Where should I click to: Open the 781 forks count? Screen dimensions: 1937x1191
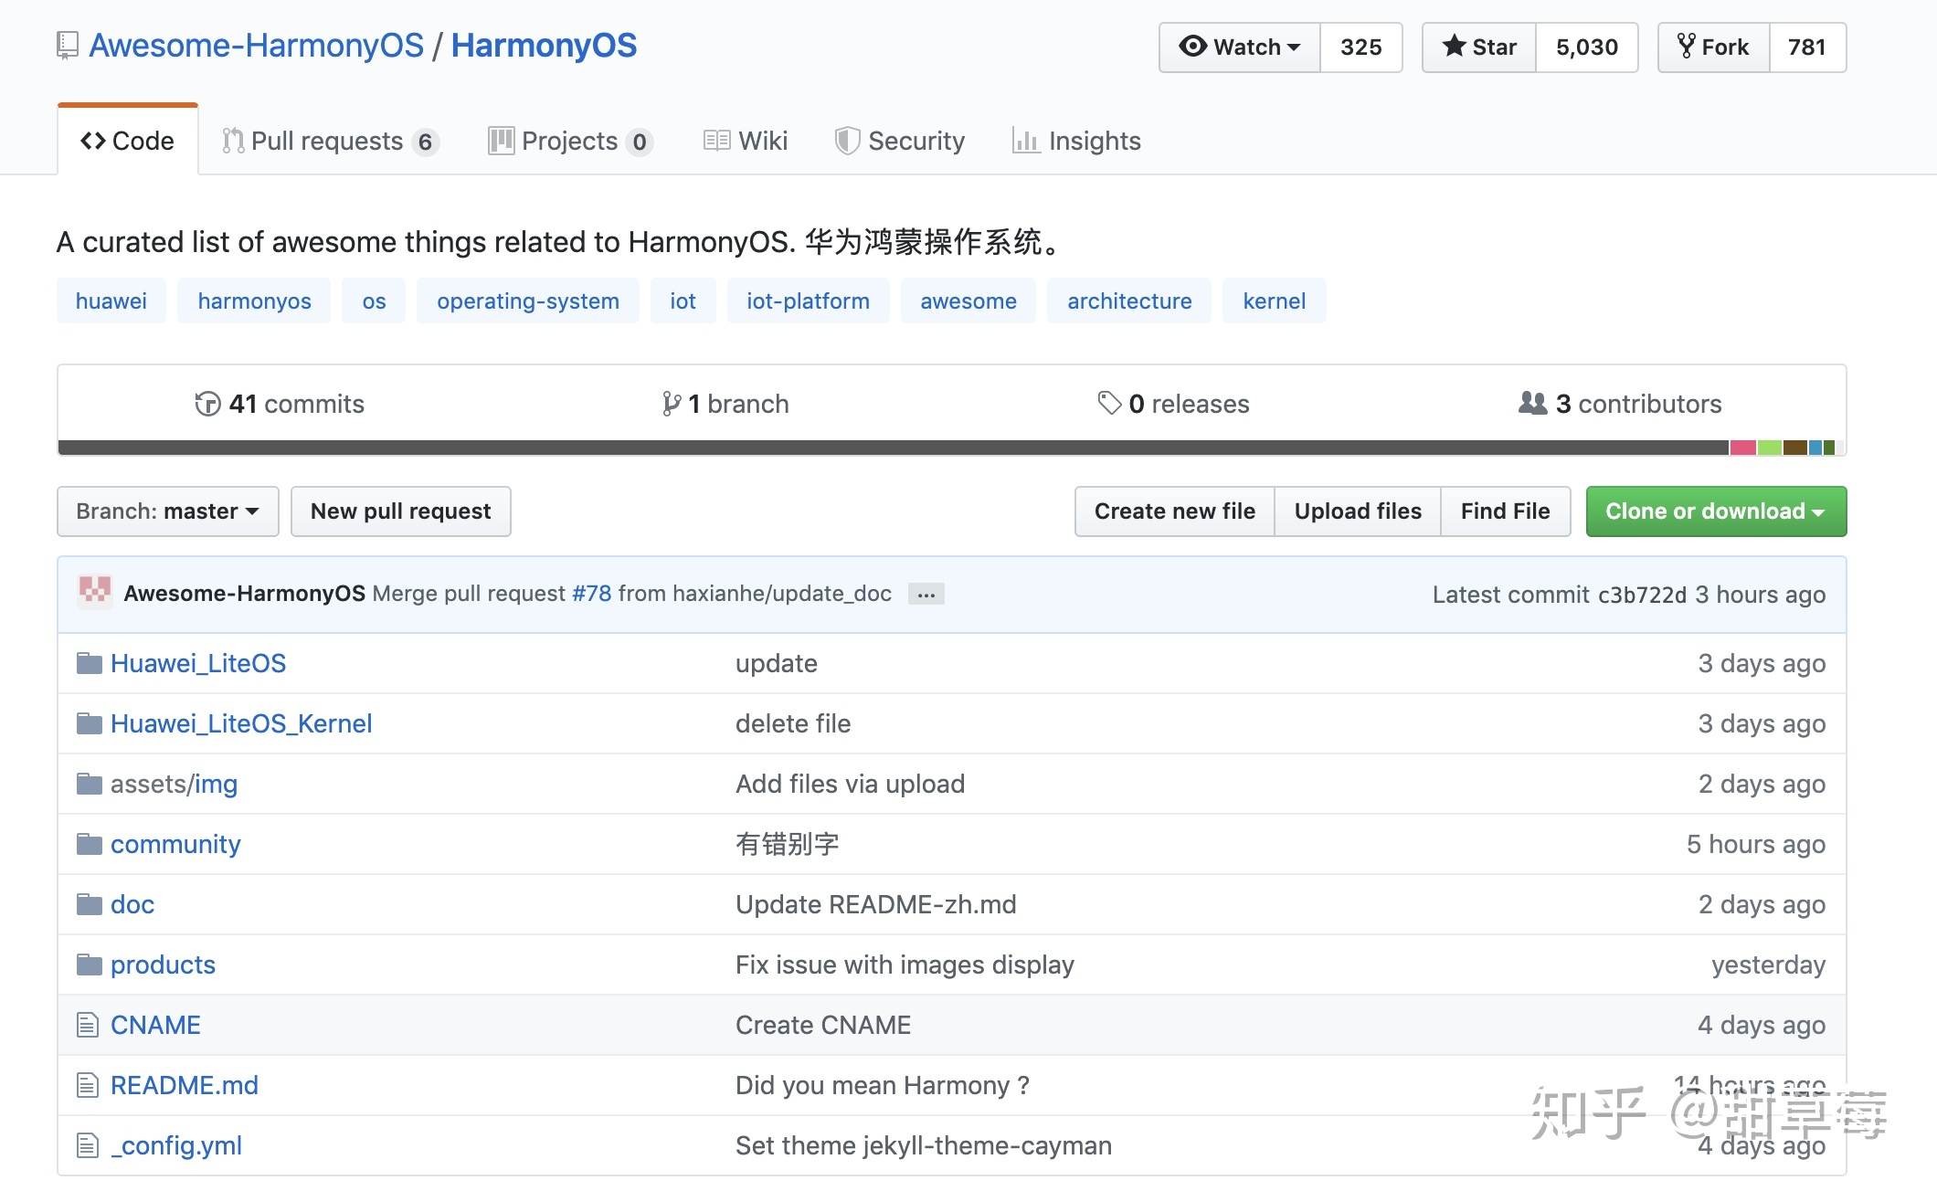tap(1807, 47)
